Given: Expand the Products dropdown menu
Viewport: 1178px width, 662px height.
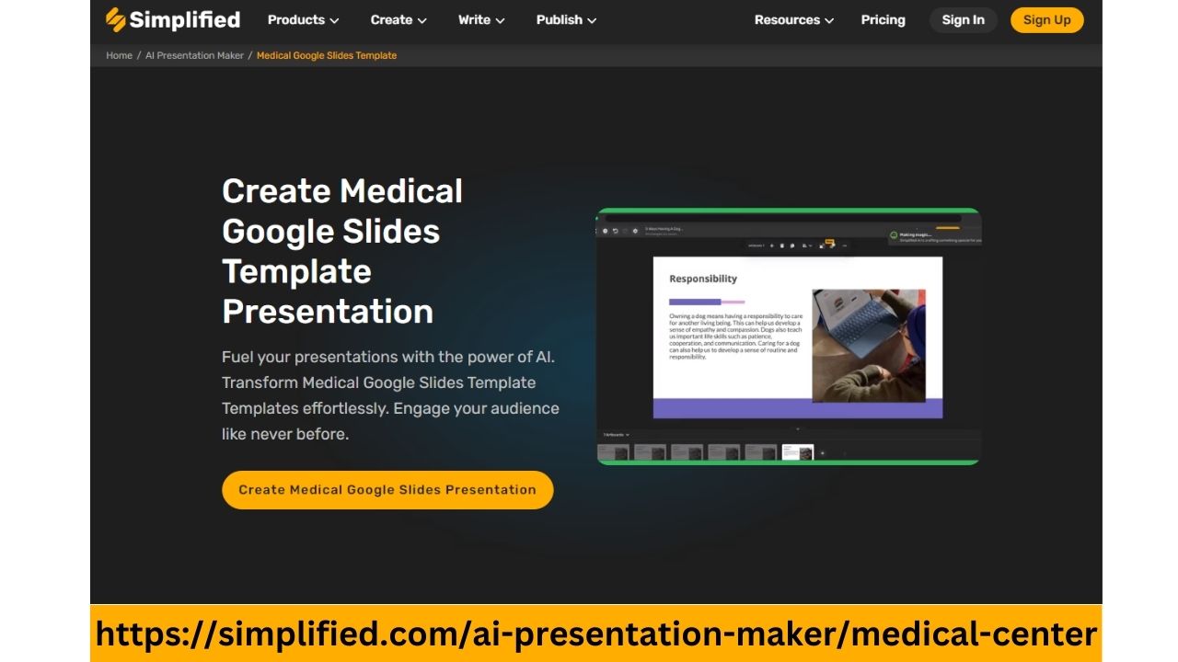Looking at the screenshot, I should pos(303,19).
